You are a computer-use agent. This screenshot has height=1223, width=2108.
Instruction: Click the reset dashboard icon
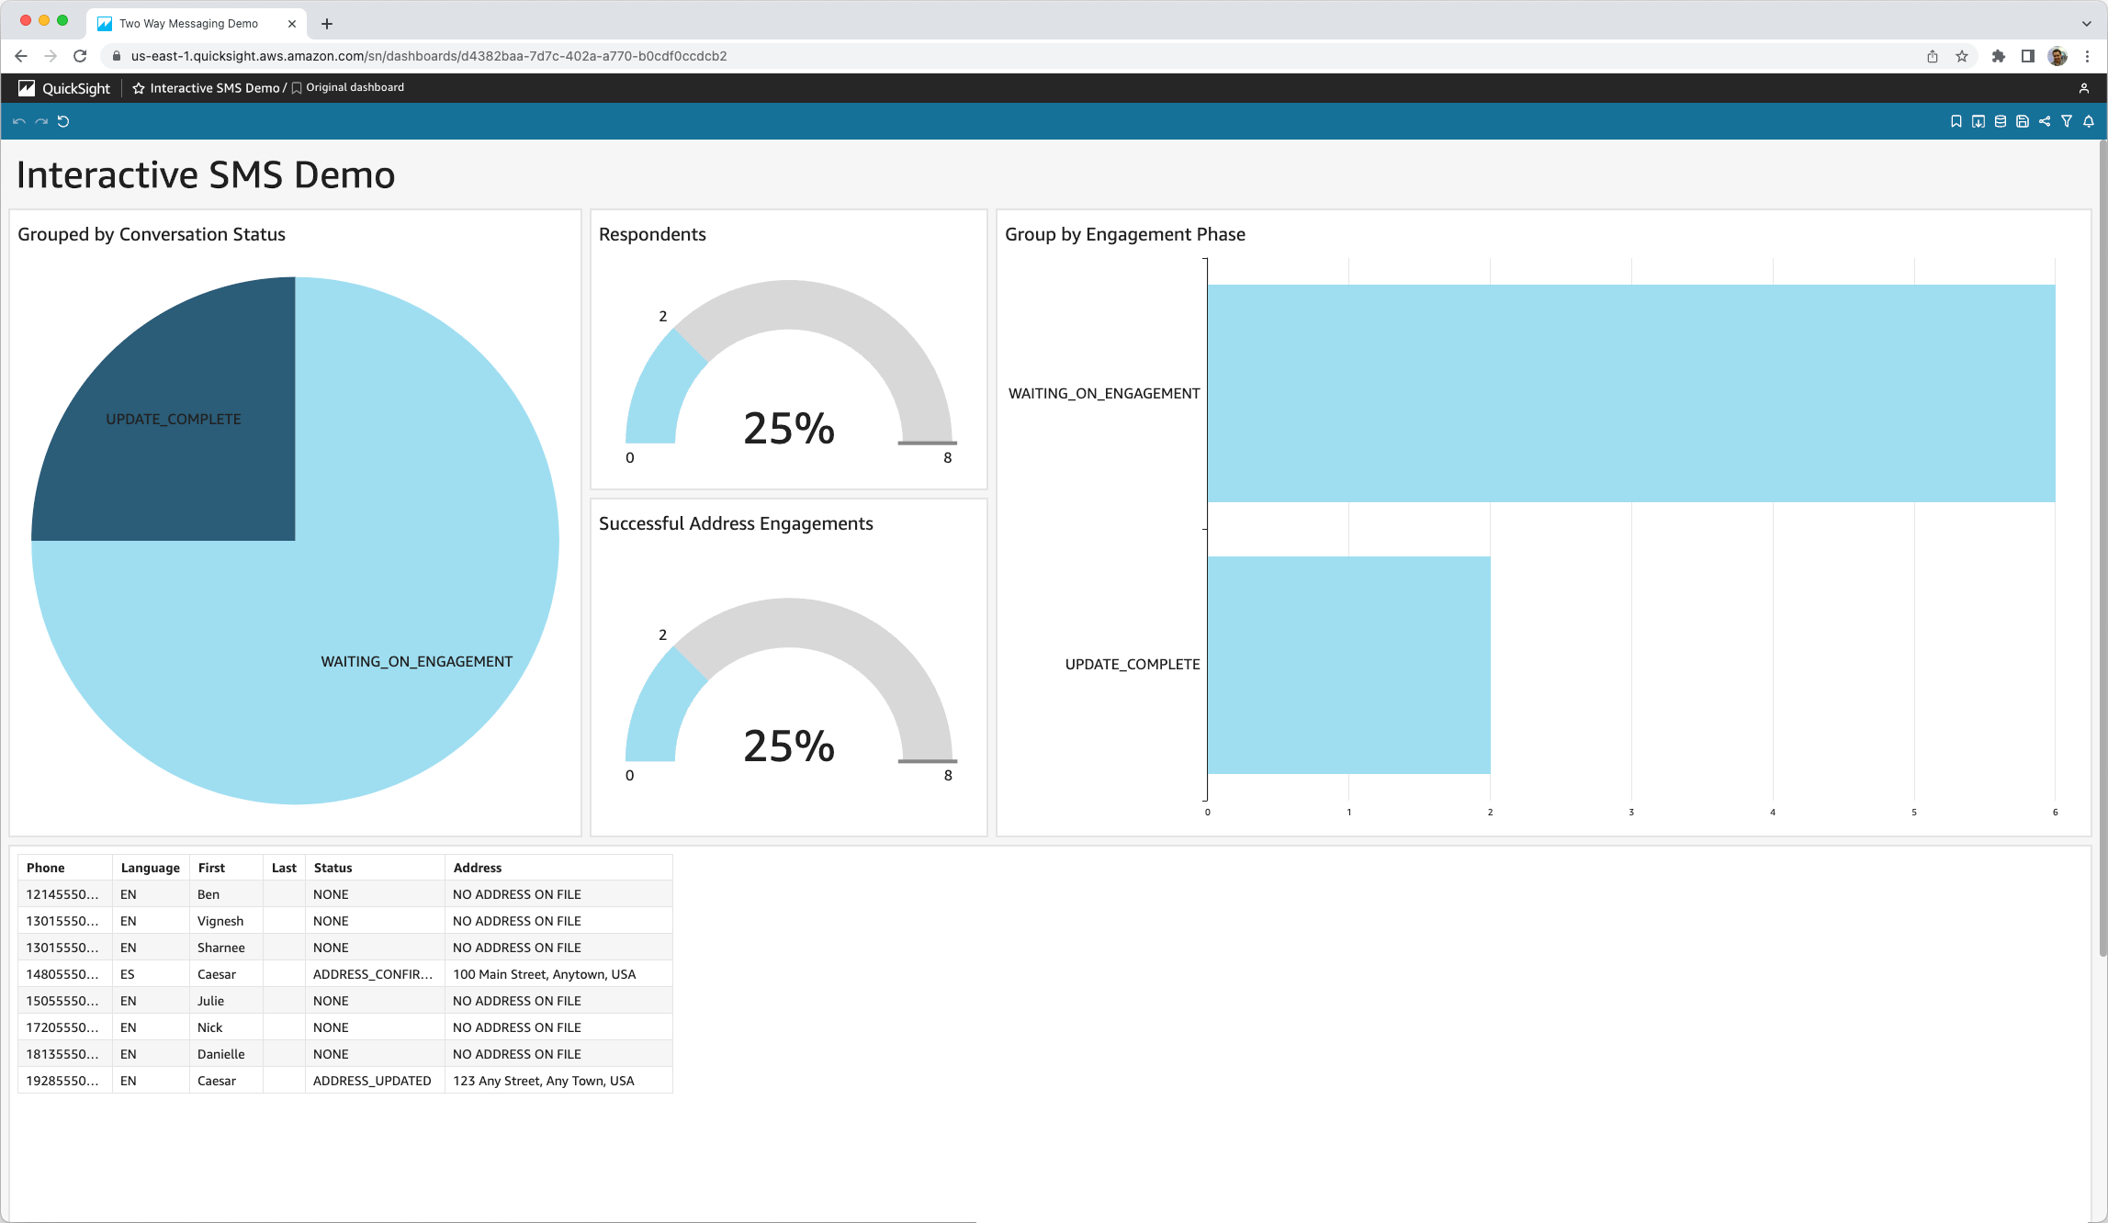[x=63, y=121]
